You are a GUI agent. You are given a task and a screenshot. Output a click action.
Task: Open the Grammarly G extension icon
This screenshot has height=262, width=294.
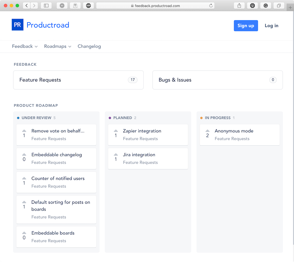click(x=265, y=6)
